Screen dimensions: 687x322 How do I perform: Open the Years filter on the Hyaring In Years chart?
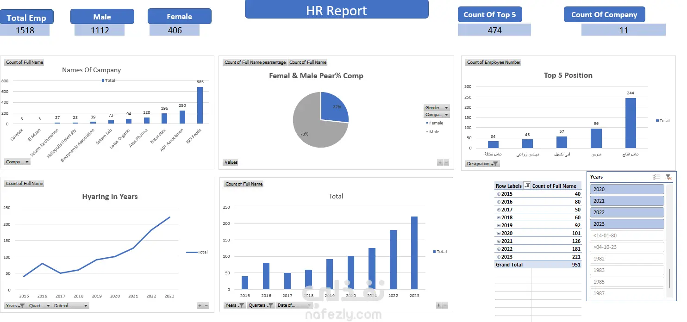15,306
